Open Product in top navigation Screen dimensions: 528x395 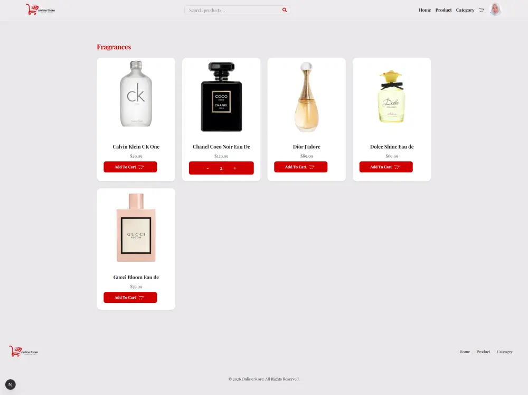(x=443, y=10)
